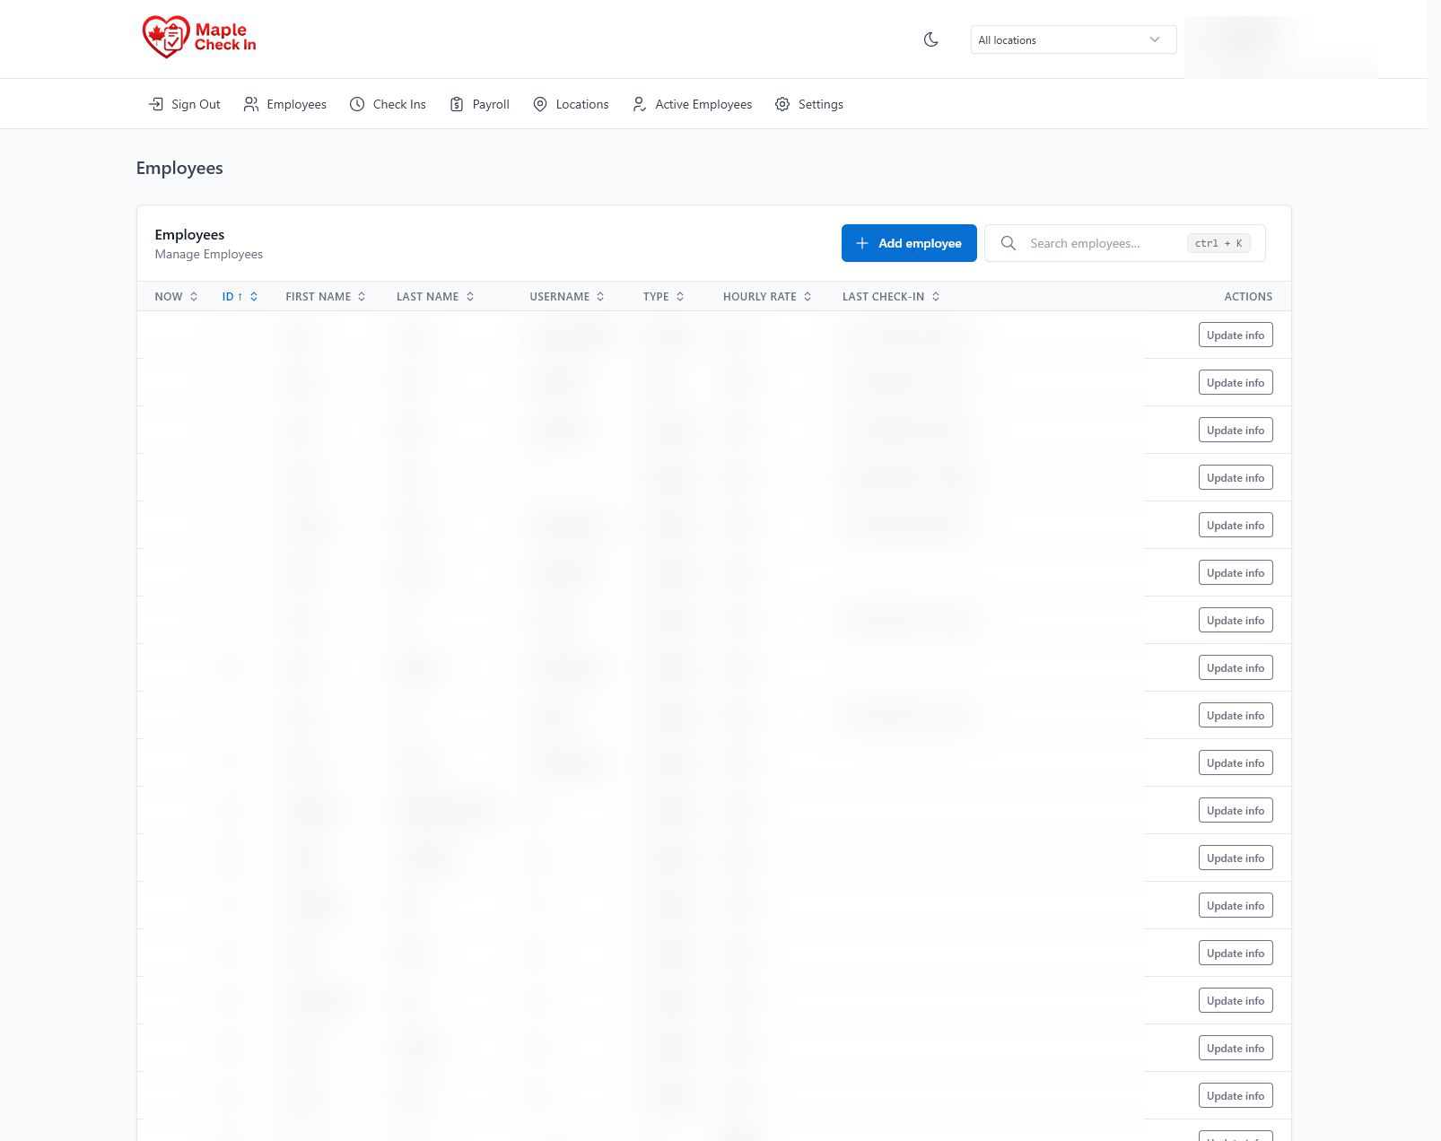Sort by LAST CHECK-IN column
1441x1141 pixels.
point(891,296)
